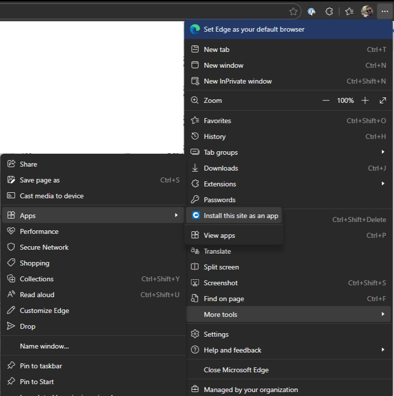Select Read aloud in More tools
This screenshot has height=396, width=394.
[37, 295]
